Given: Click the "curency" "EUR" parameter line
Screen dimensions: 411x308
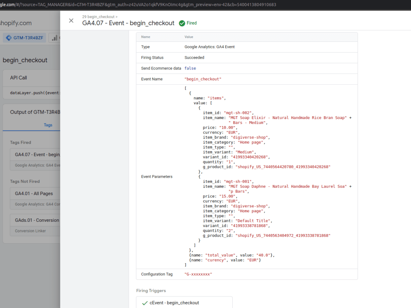Looking at the screenshot, I should [x=225, y=260].
